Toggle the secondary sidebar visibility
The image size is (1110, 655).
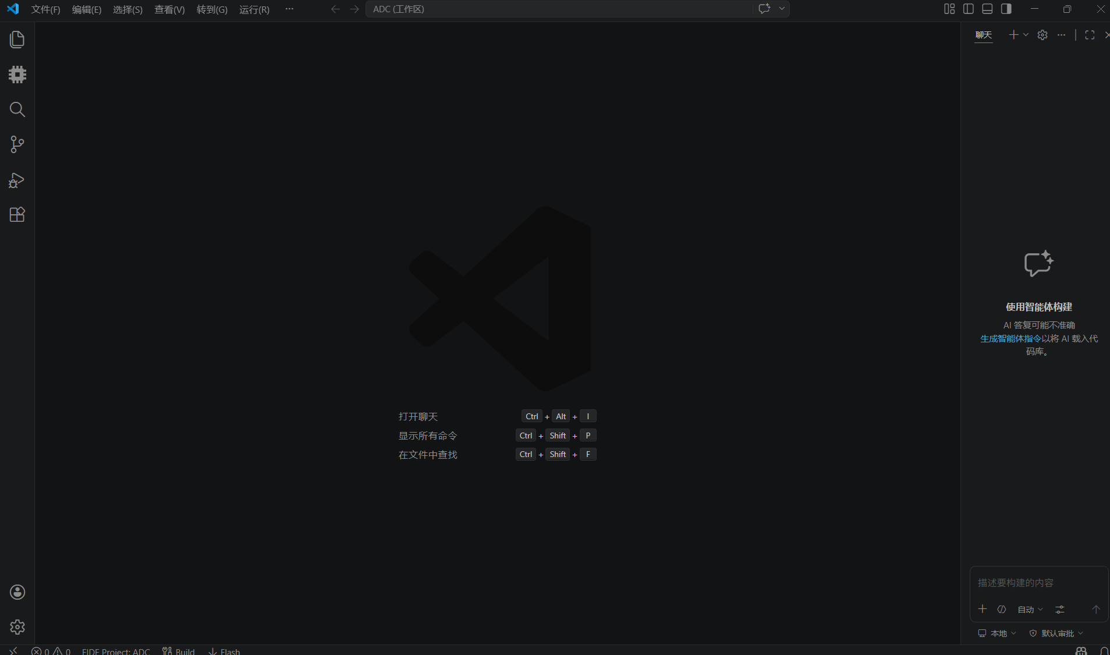(x=1006, y=9)
